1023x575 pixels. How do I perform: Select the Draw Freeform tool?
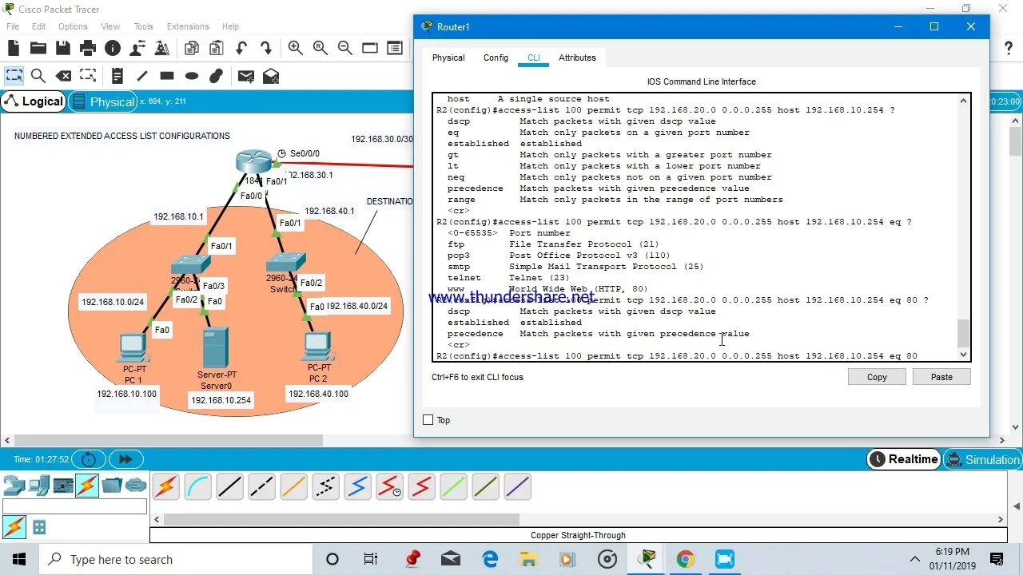click(216, 76)
